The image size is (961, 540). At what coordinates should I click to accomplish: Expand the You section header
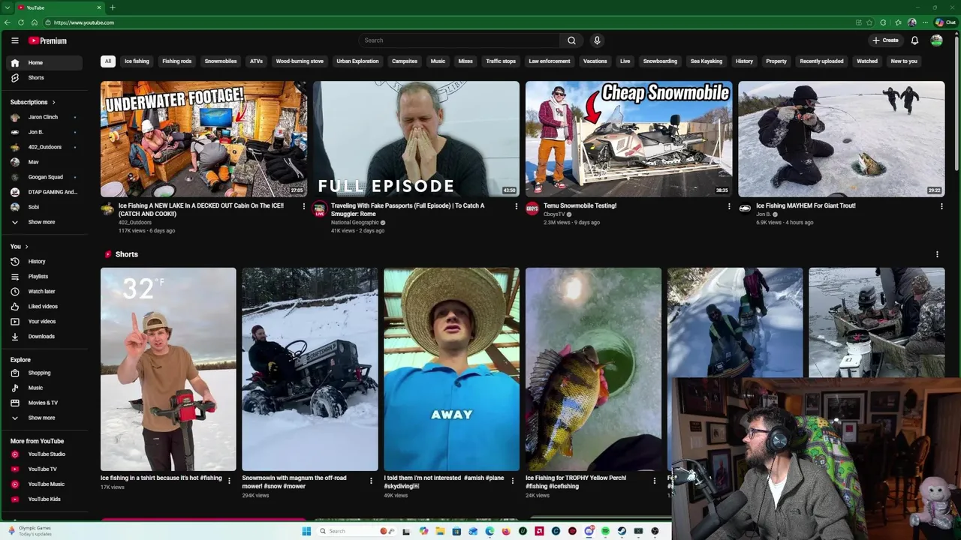pos(20,246)
